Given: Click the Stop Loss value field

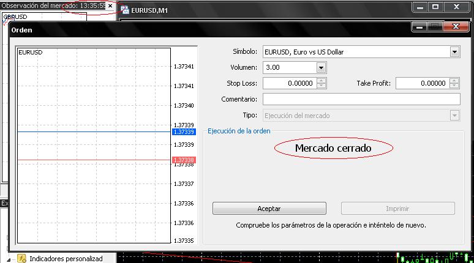Looking at the screenshot, I should click(289, 83).
